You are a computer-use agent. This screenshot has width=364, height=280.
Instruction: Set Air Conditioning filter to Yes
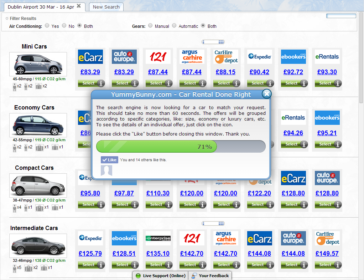tap(47, 26)
